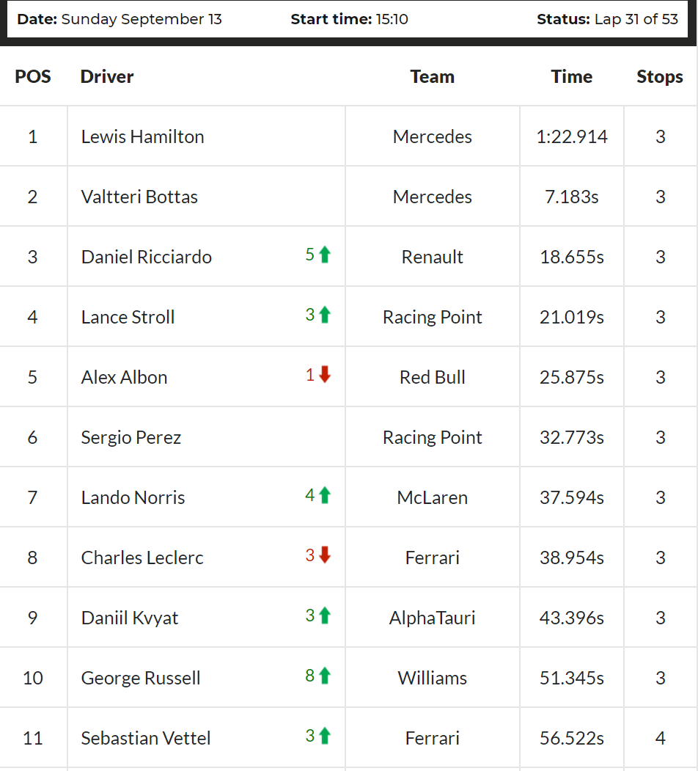Click the green up arrow beside Sebastian Vettel

coord(324,736)
